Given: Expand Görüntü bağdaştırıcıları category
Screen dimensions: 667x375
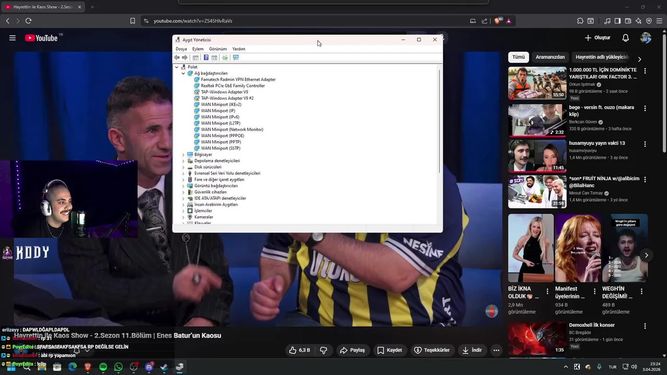Looking at the screenshot, I should pos(183,186).
